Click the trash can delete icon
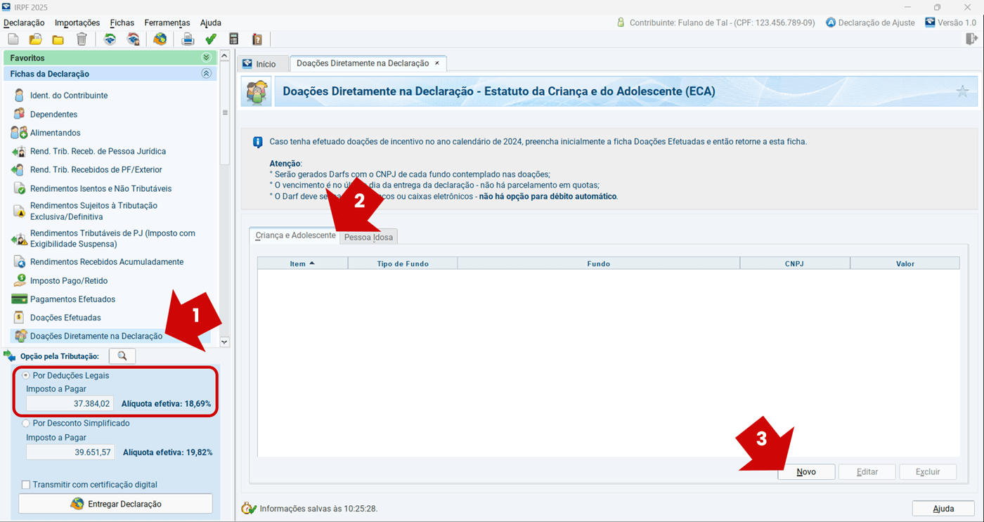Image resolution: width=984 pixels, height=522 pixels. (x=82, y=39)
